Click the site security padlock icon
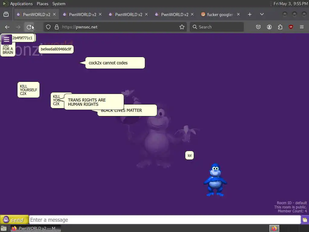 57,27
